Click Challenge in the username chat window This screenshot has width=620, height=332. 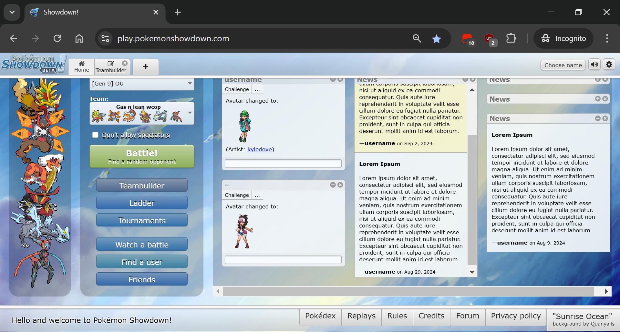[x=237, y=89]
